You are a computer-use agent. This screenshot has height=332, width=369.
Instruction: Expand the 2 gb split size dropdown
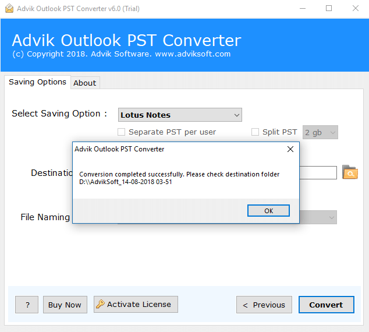click(x=320, y=132)
